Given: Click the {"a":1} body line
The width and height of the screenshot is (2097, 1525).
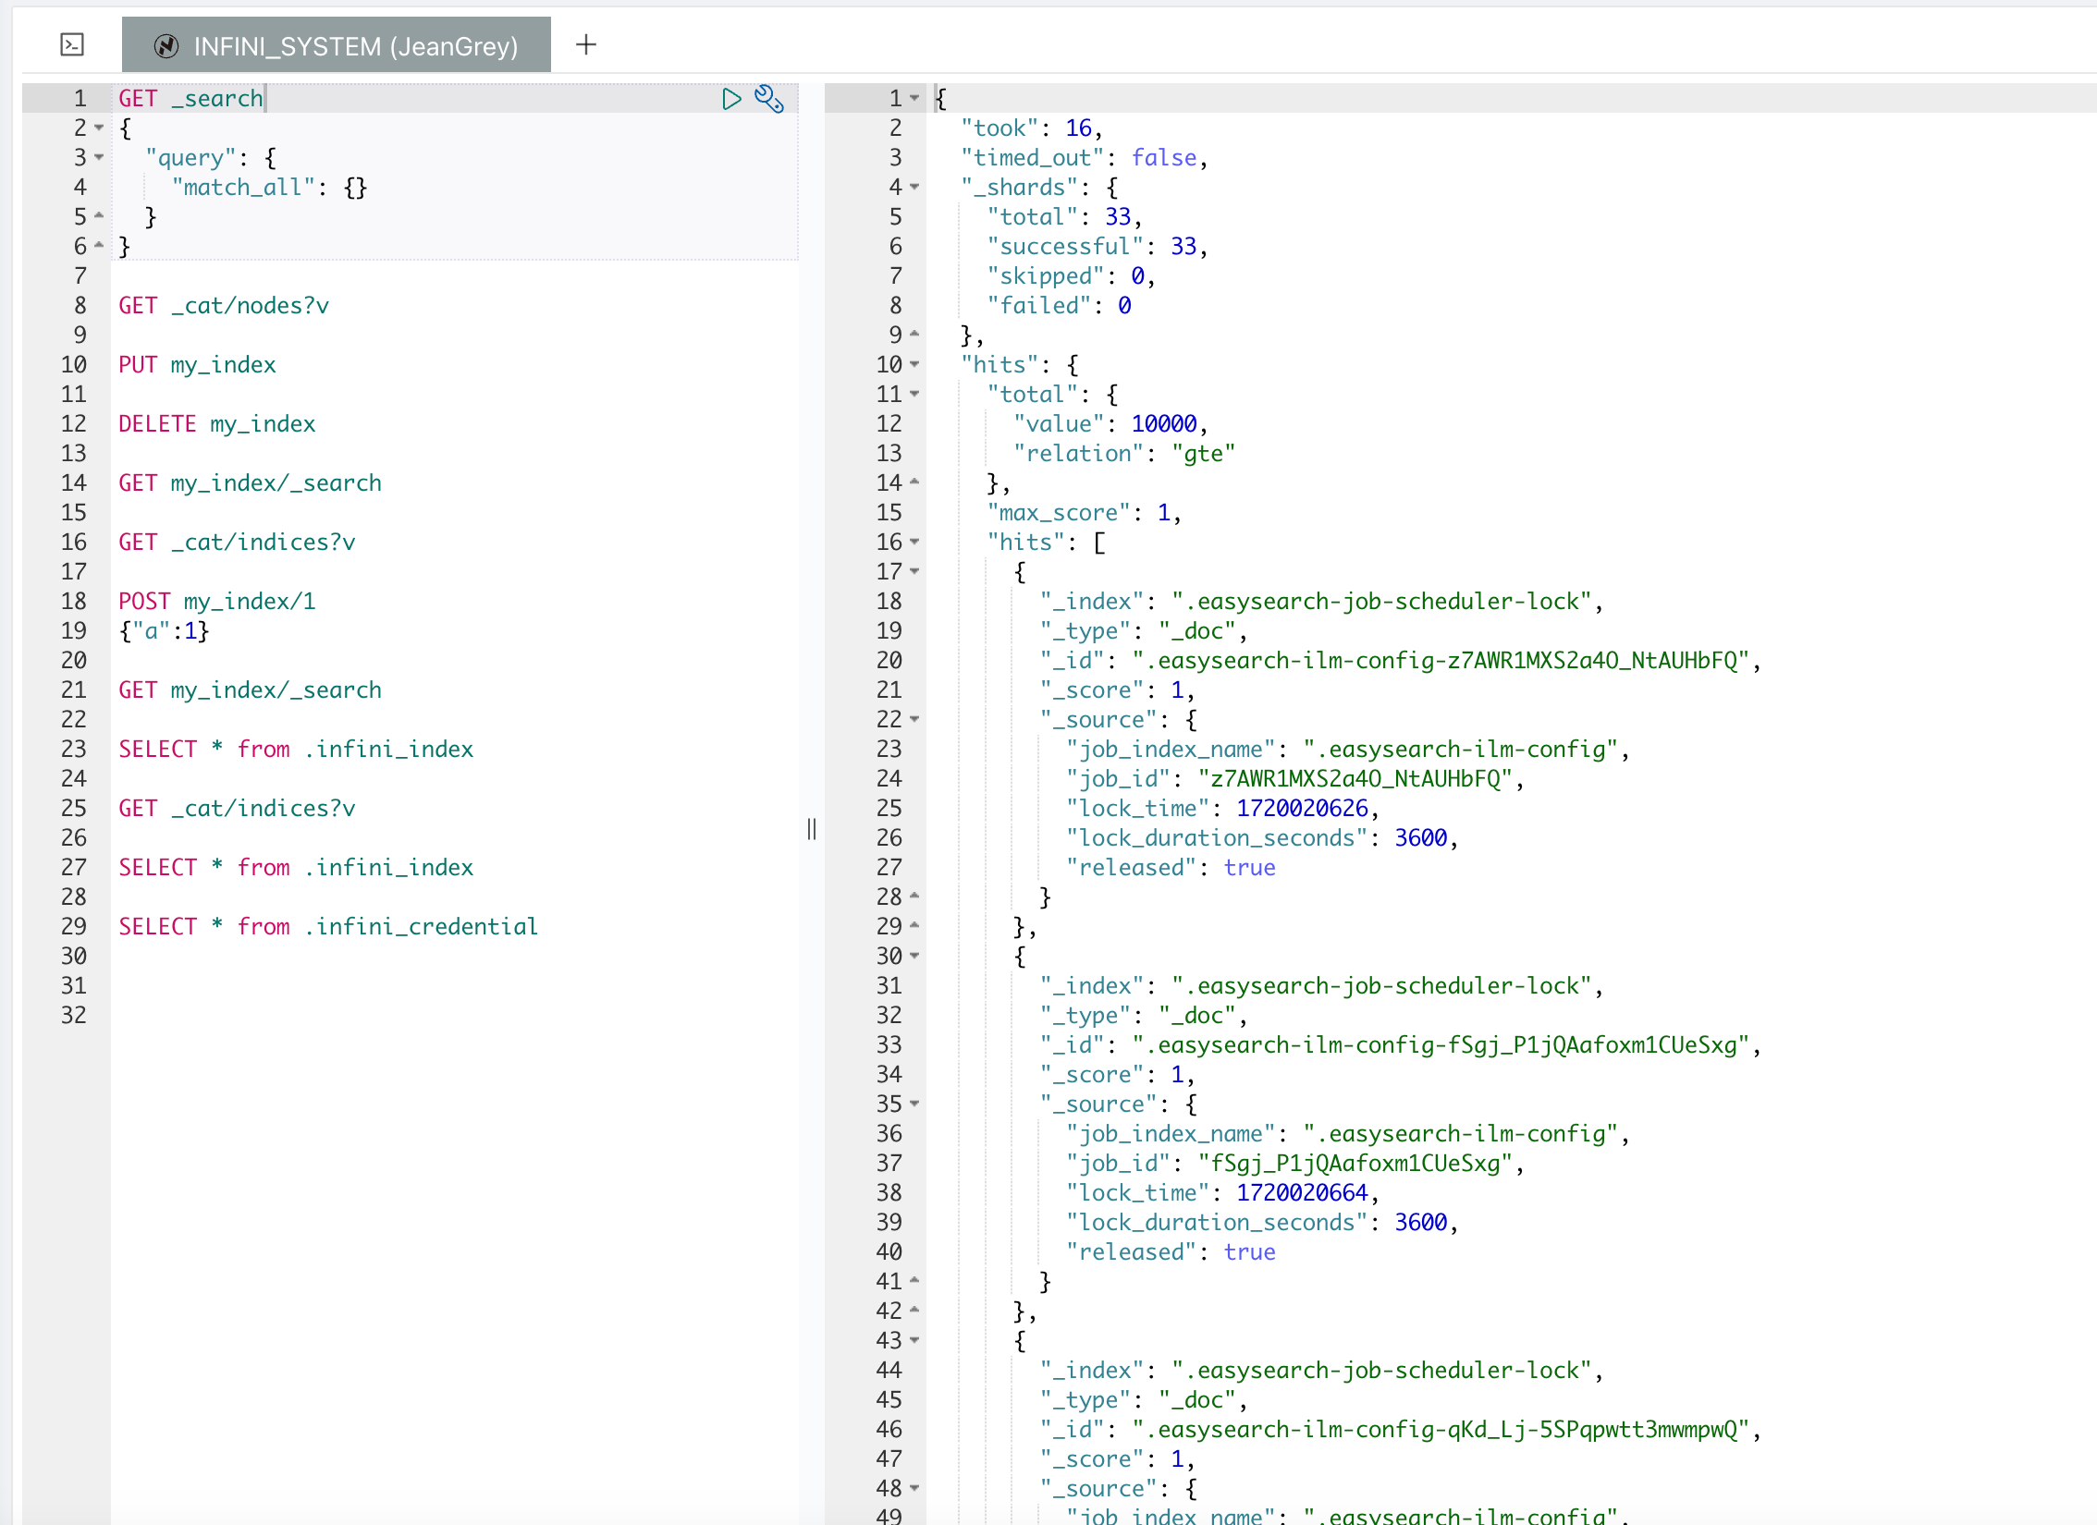Looking at the screenshot, I should pos(165,631).
